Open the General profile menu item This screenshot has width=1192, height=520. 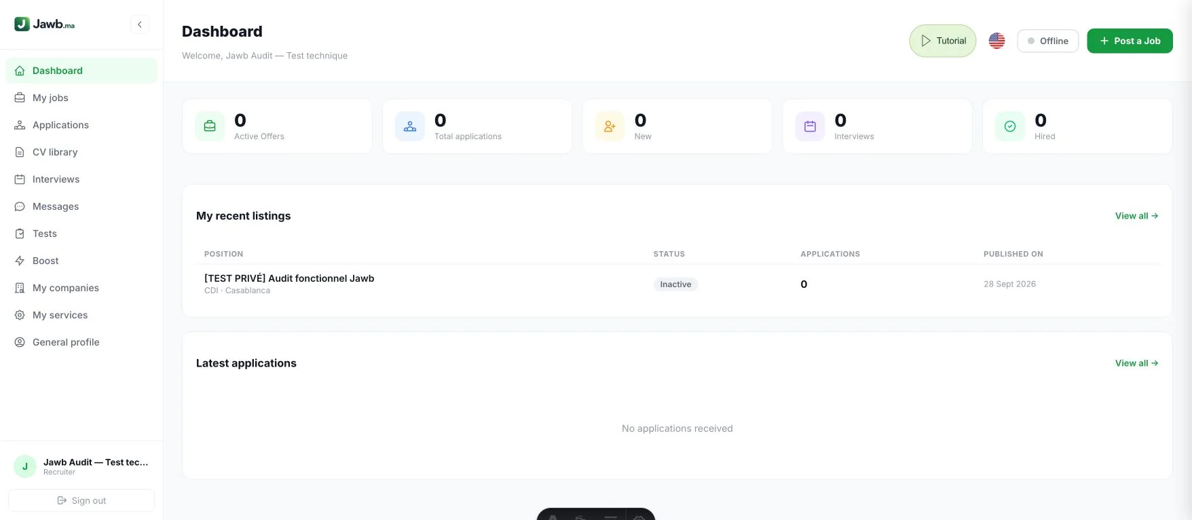click(81, 342)
